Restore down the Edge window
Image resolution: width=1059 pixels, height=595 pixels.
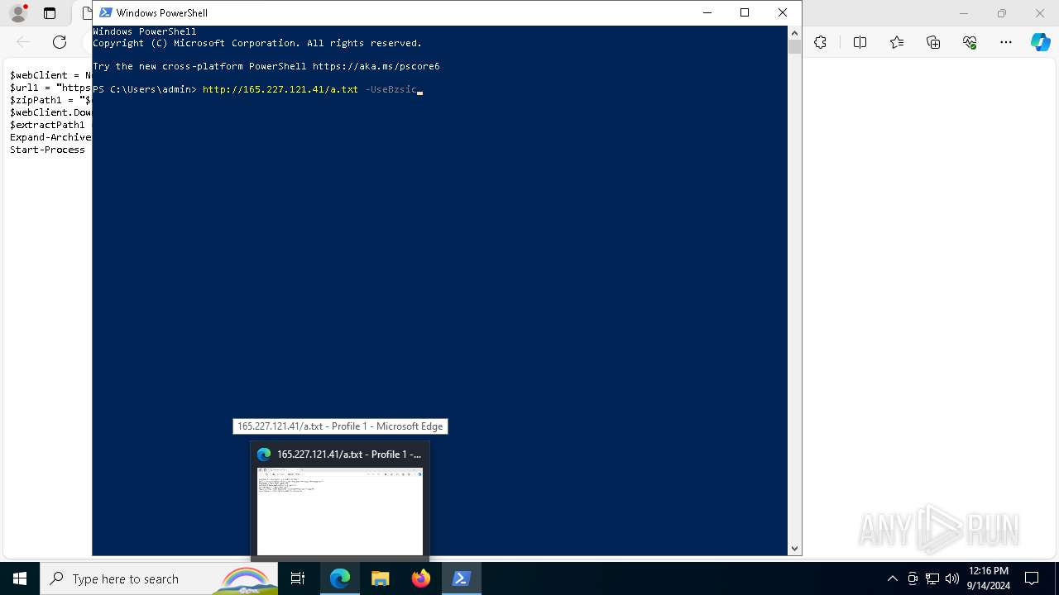[x=1002, y=13]
